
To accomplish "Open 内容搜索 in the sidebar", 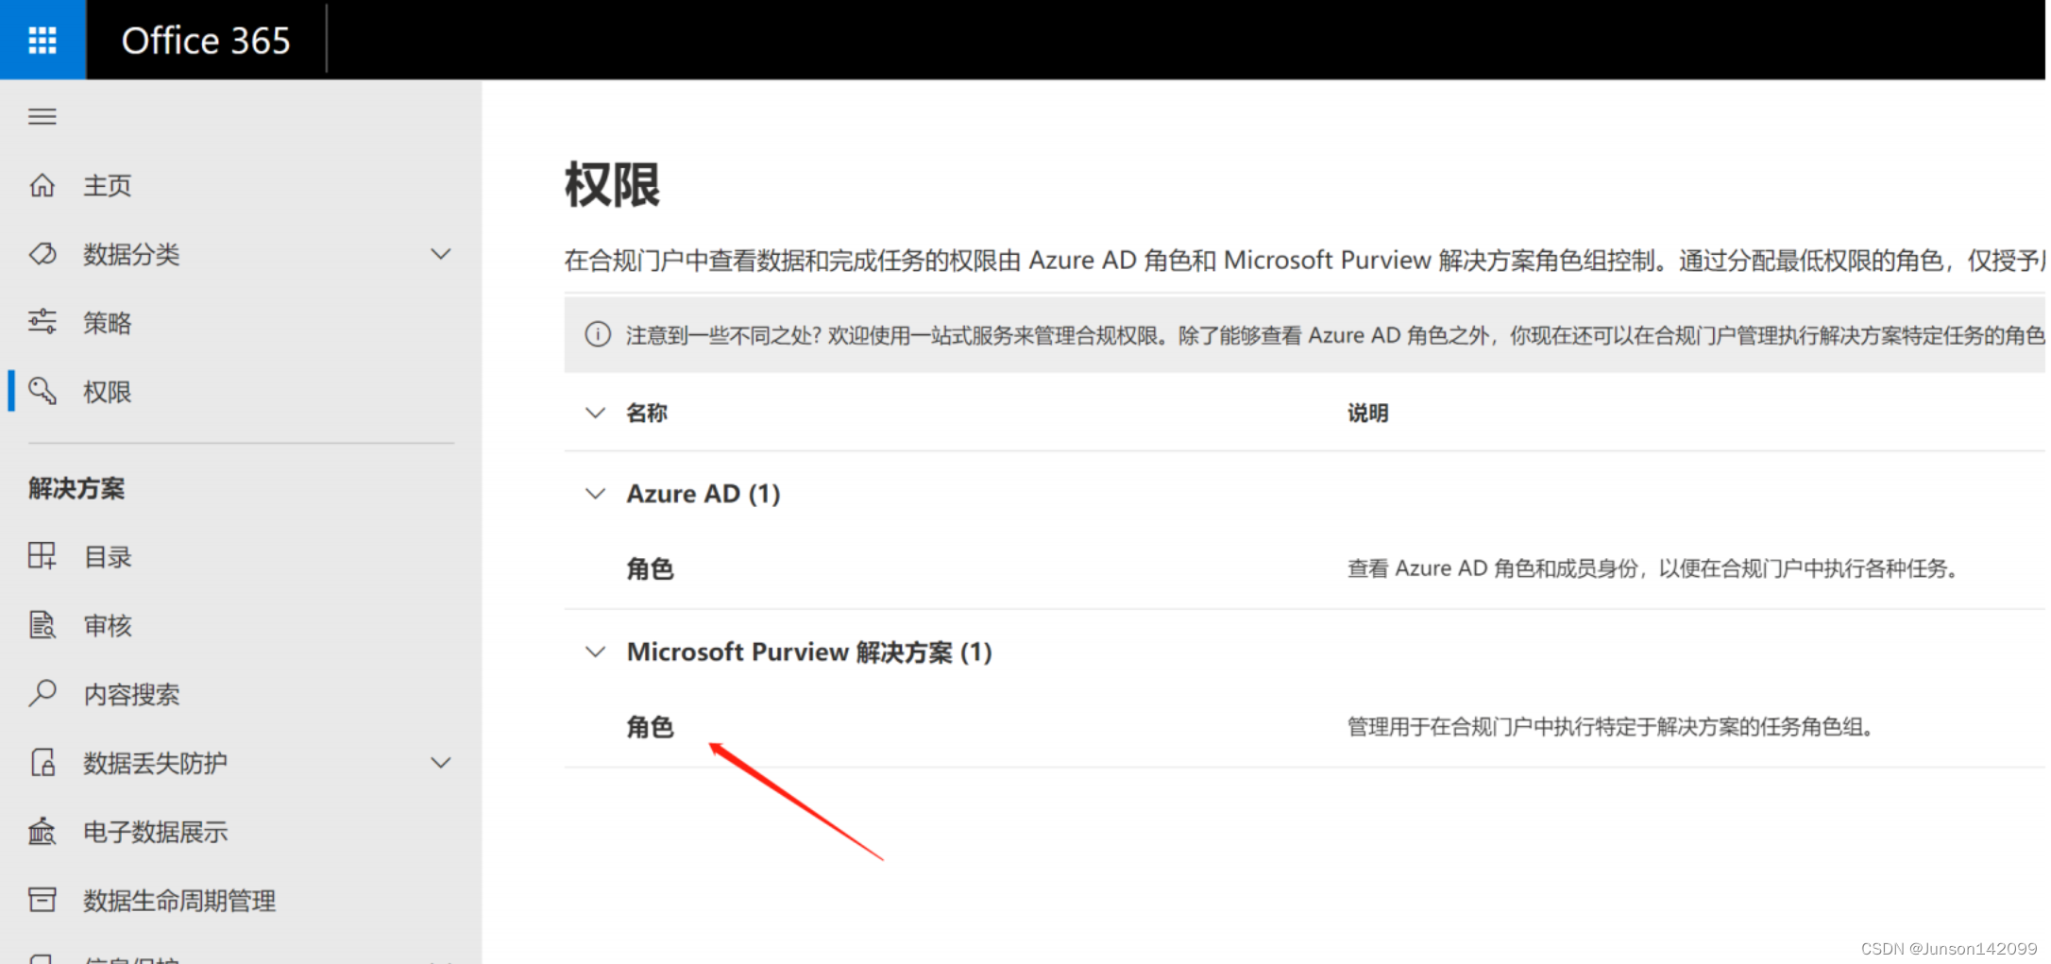I will pyautogui.click(x=131, y=695).
